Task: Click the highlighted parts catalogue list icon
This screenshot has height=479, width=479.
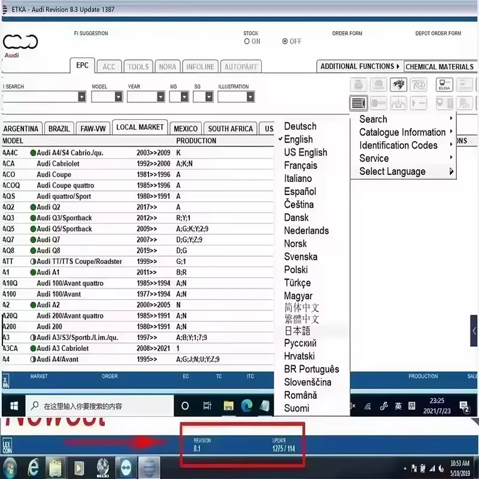Action: [358, 102]
